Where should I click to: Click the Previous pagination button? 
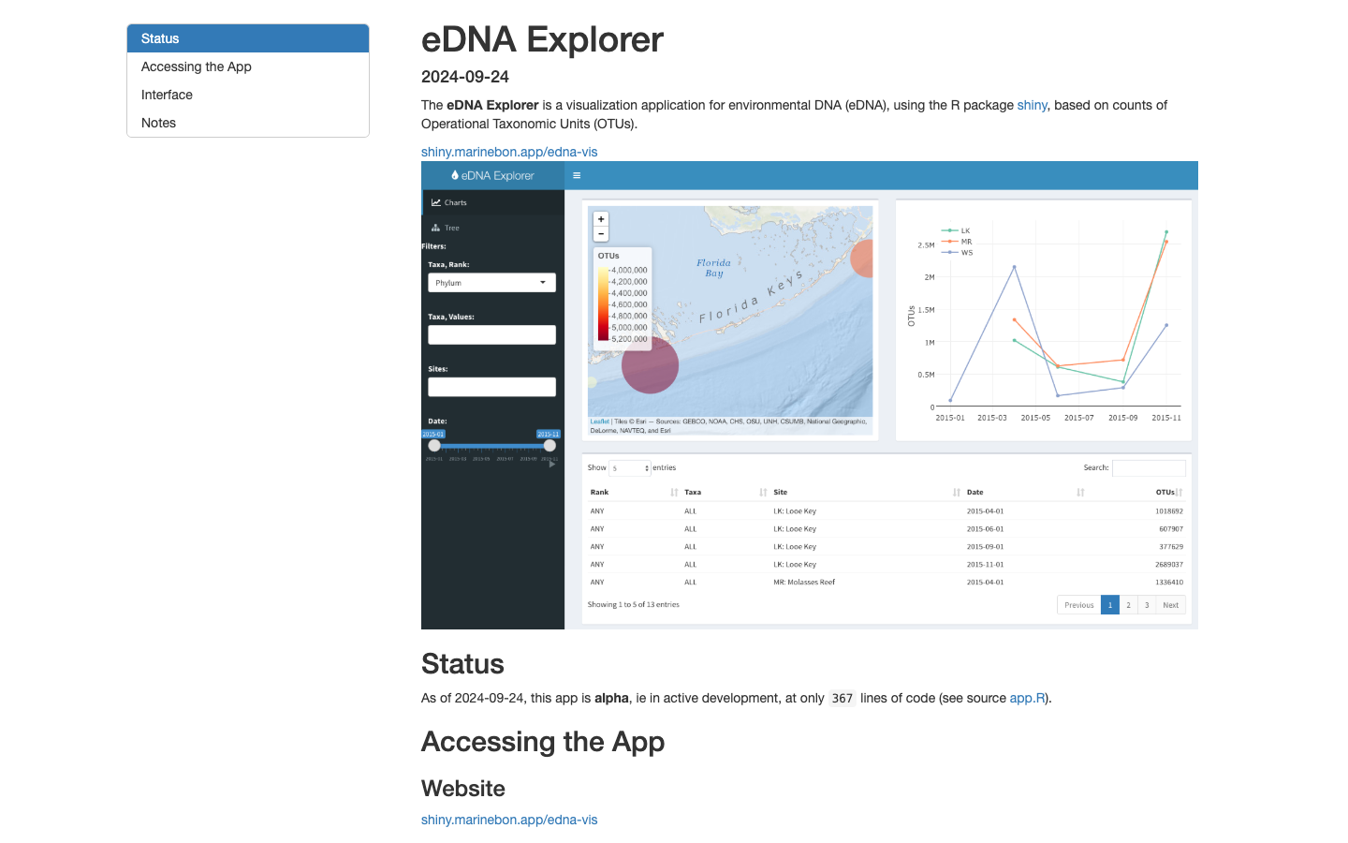click(x=1079, y=605)
